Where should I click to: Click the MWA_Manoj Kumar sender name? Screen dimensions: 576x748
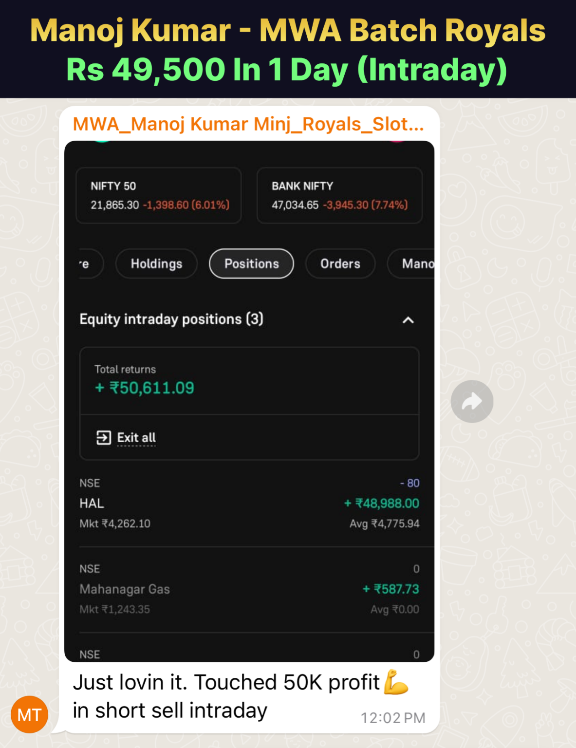click(248, 124)
